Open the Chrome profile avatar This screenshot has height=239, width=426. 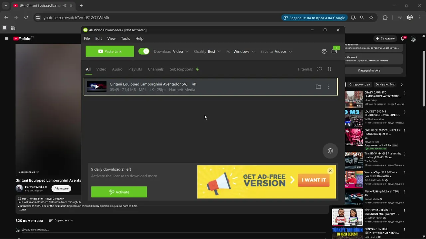(x=410, y=18)
